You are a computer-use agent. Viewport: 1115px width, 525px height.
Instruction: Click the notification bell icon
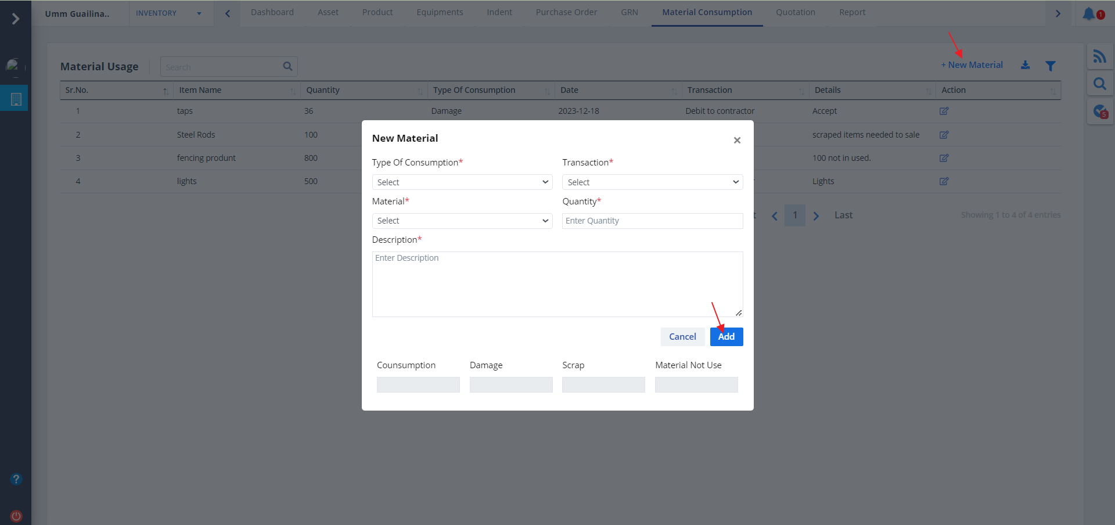[1088, 13]
